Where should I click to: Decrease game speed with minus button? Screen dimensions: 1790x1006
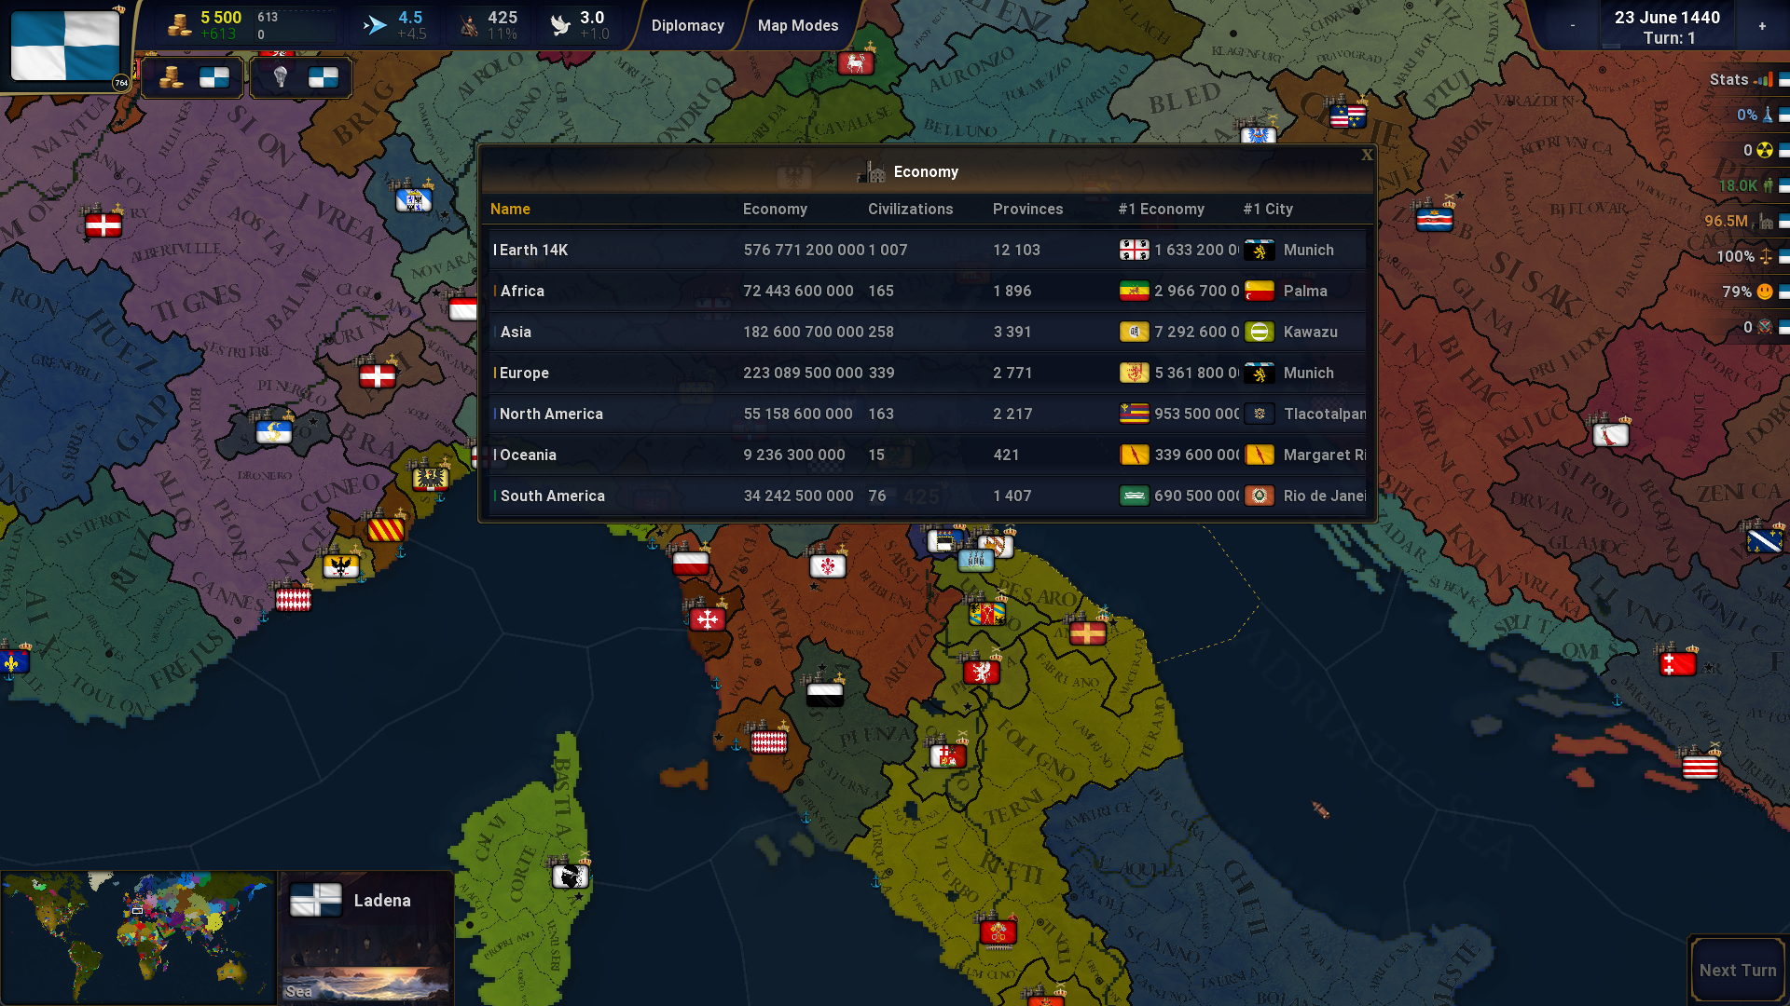tap(1572, 25)
